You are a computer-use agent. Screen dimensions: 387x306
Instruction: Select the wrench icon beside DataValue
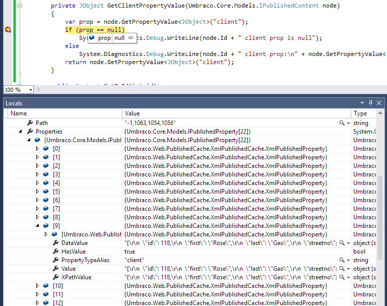click(56, 243)
